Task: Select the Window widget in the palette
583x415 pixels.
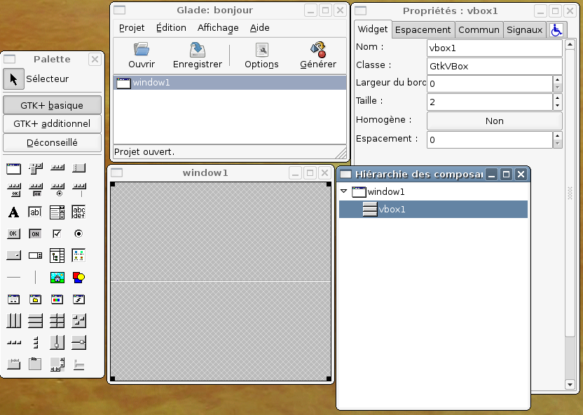Action: pos(14,168)
